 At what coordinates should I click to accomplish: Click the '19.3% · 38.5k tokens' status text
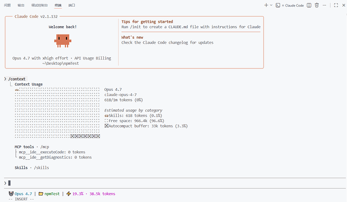[94, 194]
